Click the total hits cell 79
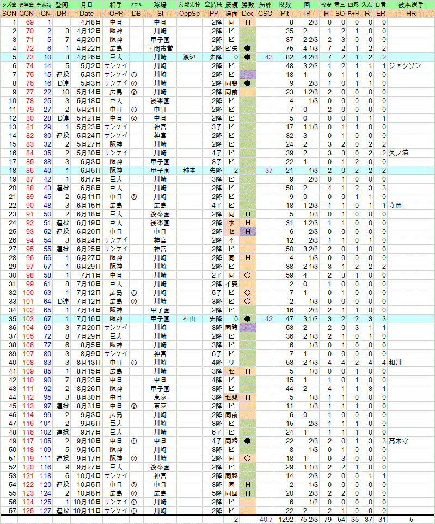 click(328, 520)
